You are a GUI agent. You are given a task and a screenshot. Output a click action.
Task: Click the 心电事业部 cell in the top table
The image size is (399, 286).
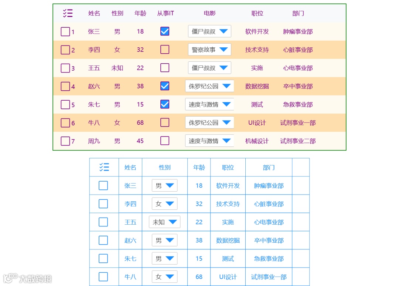298,68
